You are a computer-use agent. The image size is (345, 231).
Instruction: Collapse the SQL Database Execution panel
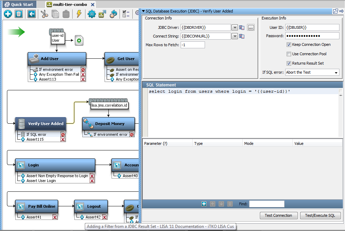point(143,11)
